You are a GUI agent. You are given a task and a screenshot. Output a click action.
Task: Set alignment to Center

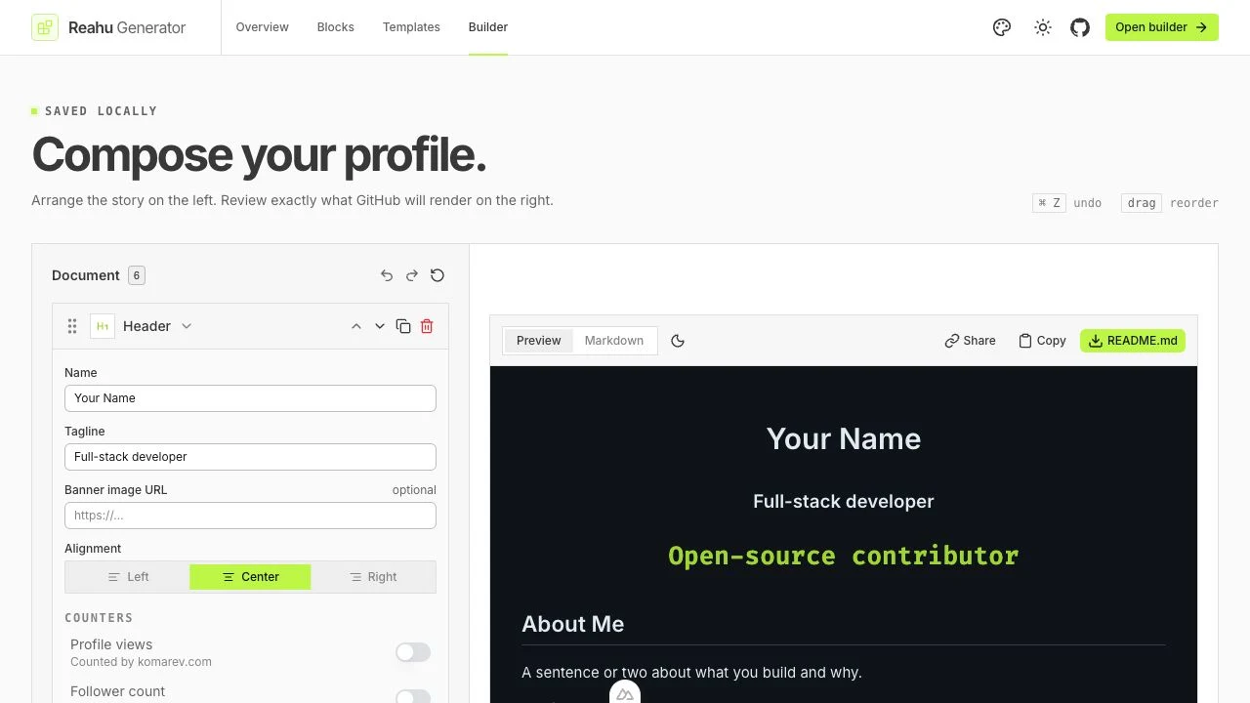pyautogui.click(x=250, y=577)
